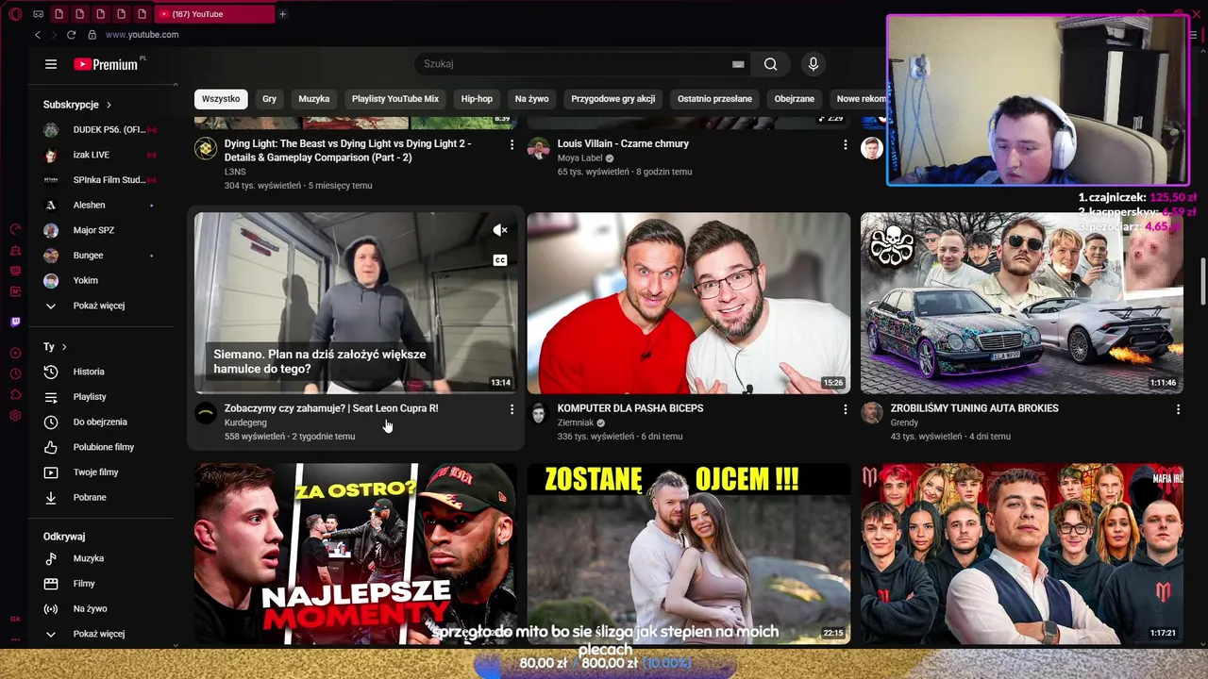Viewport: 1208px width, 679px height.
Task: Select the Ostatnio przesłane chip
Action: (x=714, y=99)
